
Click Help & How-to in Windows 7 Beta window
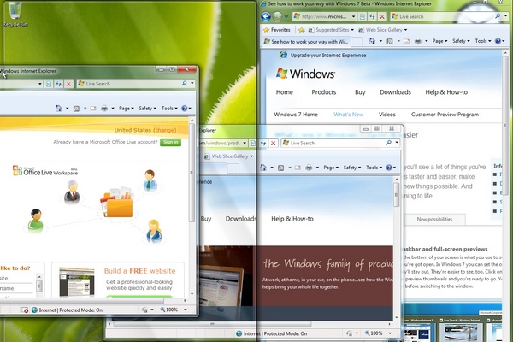pos(446,92)
